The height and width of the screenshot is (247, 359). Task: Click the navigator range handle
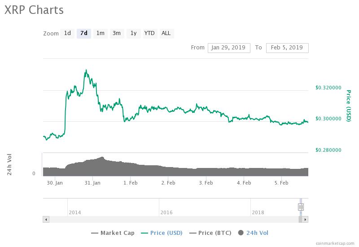coord(301,207)
